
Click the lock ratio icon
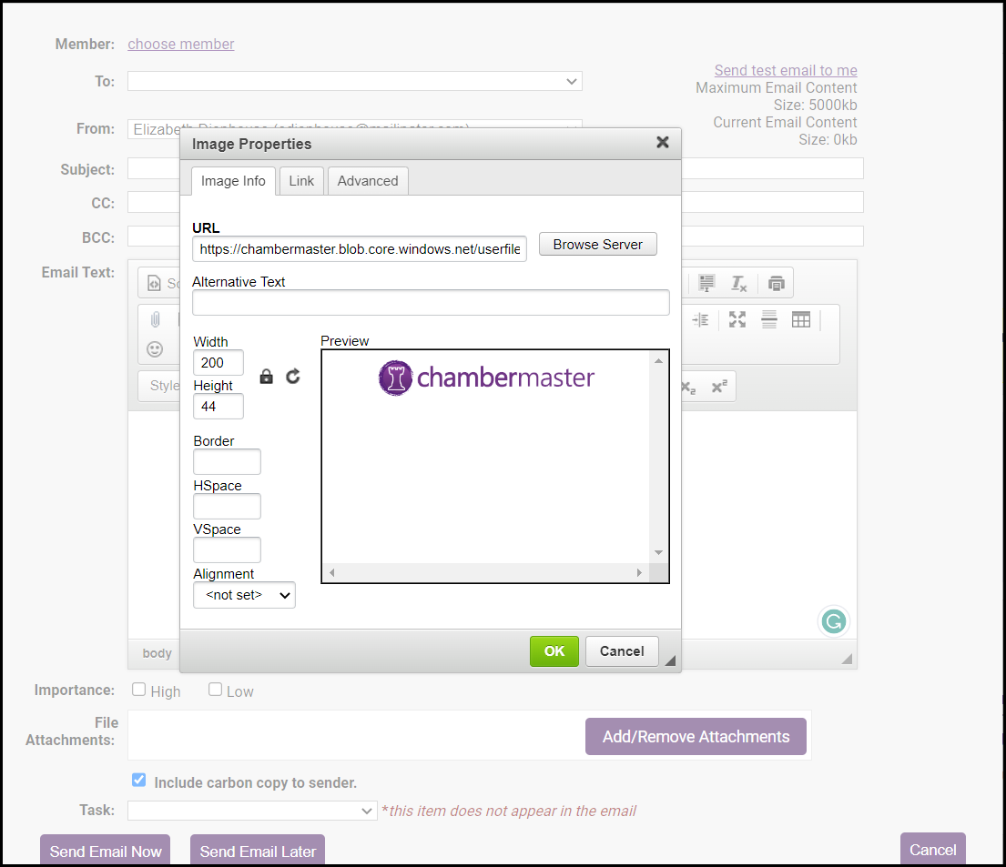pos(266,377)
